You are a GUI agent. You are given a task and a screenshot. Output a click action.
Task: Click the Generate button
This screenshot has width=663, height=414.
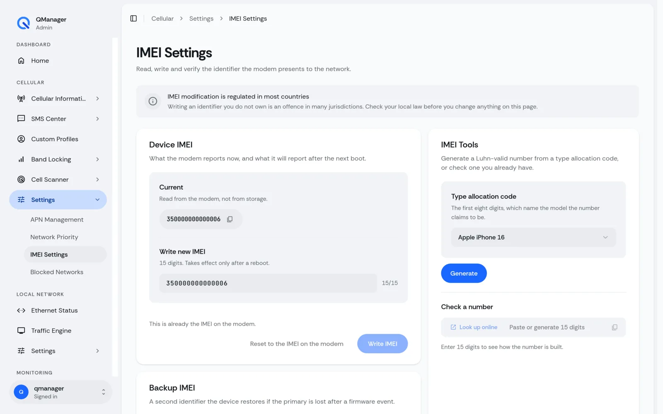point(464,273)
